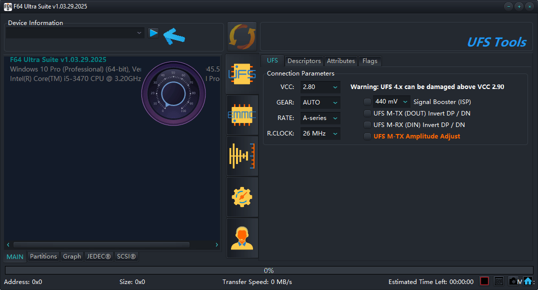This screenshot has height=290, width=538.
Task: Open the VCC voltage dropdown
Action: 320,86
